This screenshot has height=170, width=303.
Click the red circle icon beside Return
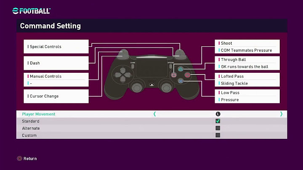click(19, 159)
